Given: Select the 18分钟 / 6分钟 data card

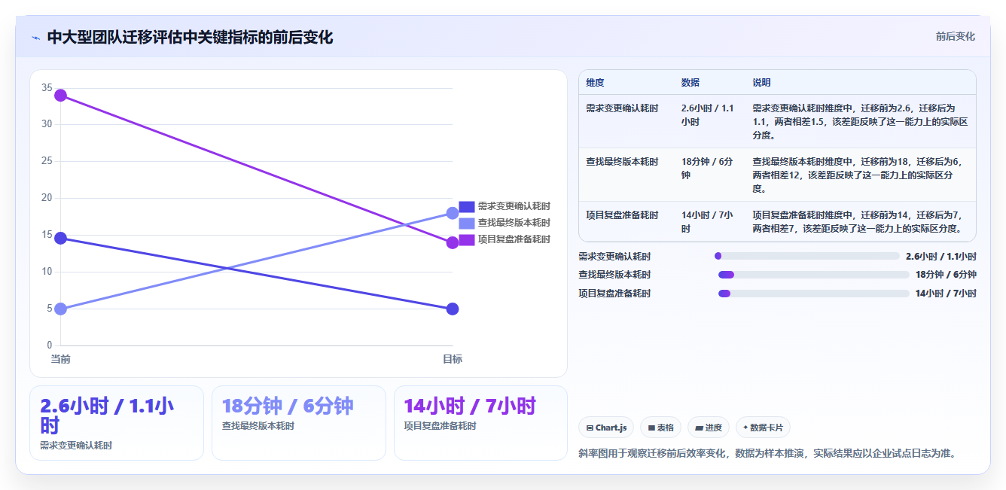Looking at the screenshot, I should [299, 423].
